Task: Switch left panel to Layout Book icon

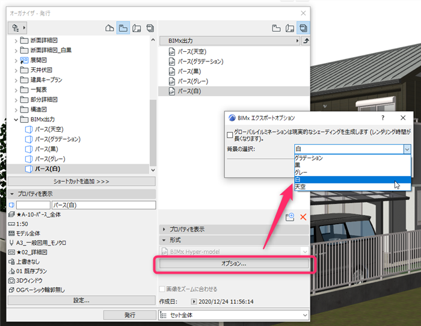Action: click(137, 28)
